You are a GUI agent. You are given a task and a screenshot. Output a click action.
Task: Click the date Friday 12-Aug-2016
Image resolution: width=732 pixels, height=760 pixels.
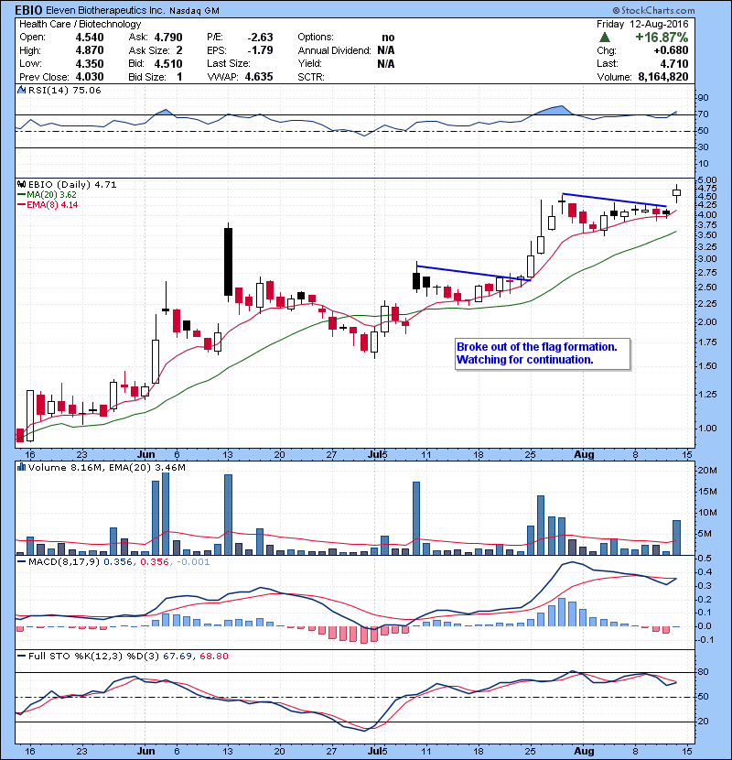[x=642, y=24]
